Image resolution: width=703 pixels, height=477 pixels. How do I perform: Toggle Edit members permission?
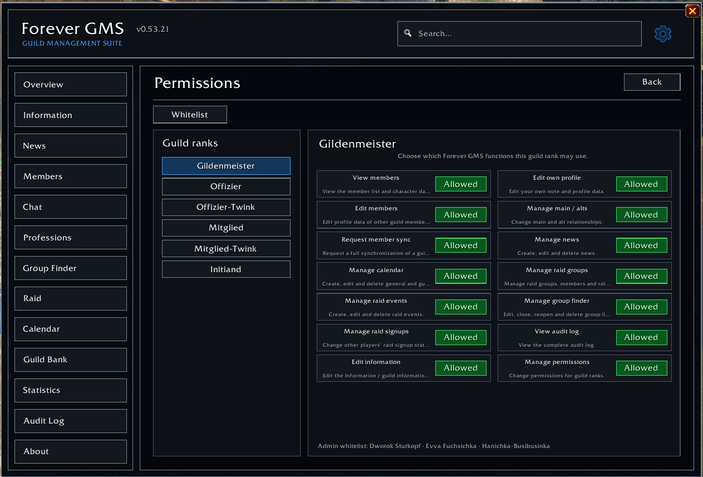tap(461, 215)
